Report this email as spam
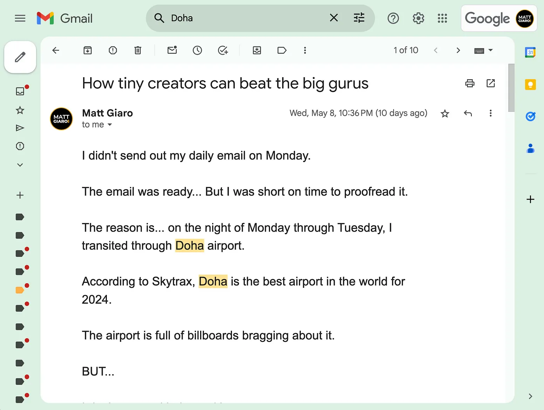The width and height of the screenshot is (544, 410). (113, 50)
